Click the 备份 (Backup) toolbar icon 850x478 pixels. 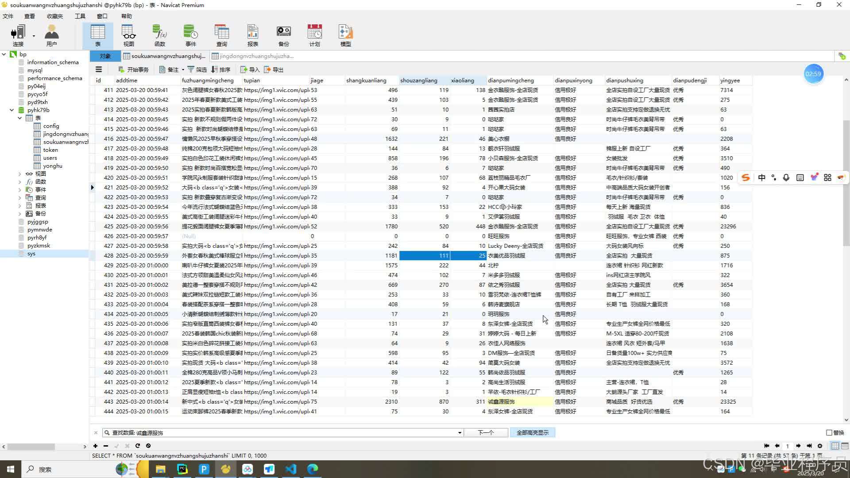(x=283, y=35)
